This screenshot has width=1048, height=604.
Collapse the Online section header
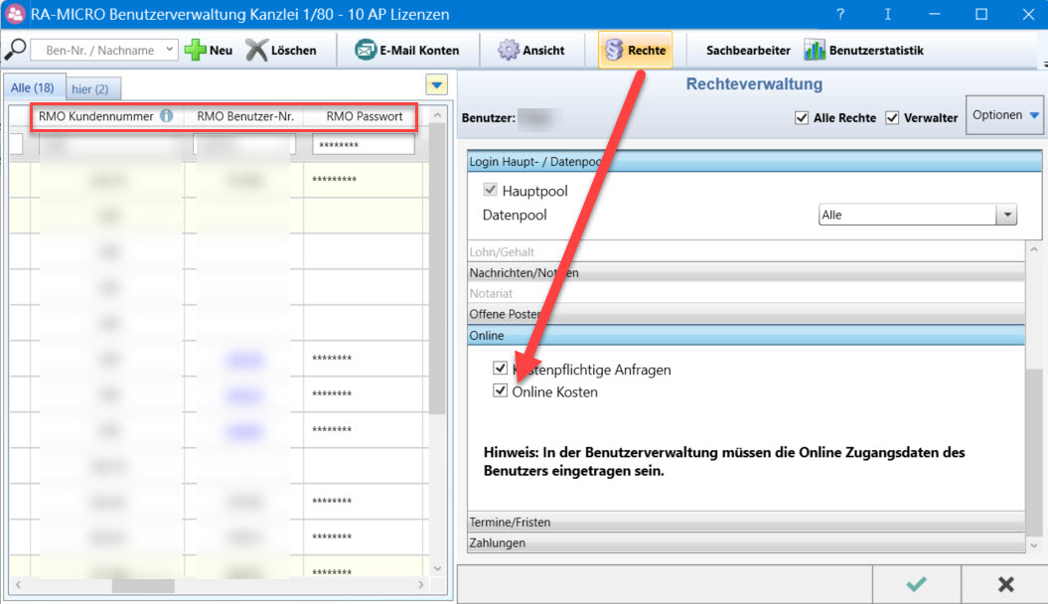(x=746, y=336)
